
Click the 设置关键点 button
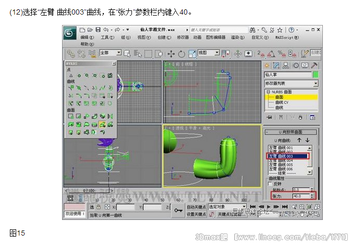click(x=196, y=214)
